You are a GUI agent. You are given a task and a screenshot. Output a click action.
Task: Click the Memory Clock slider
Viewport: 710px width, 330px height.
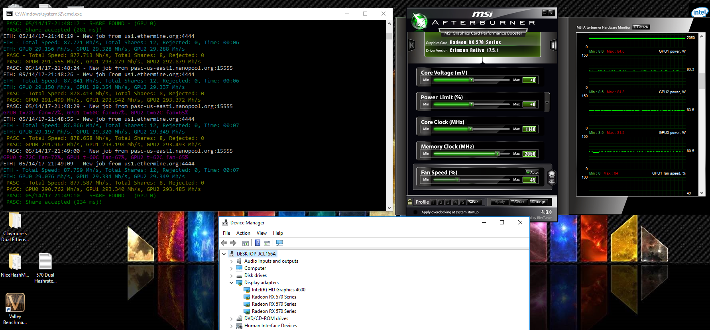click(472, 154)
